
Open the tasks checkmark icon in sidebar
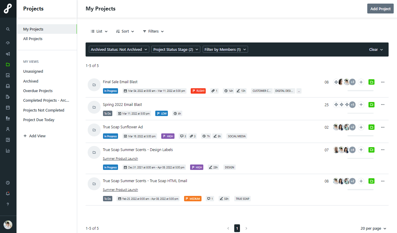[8, 75]
